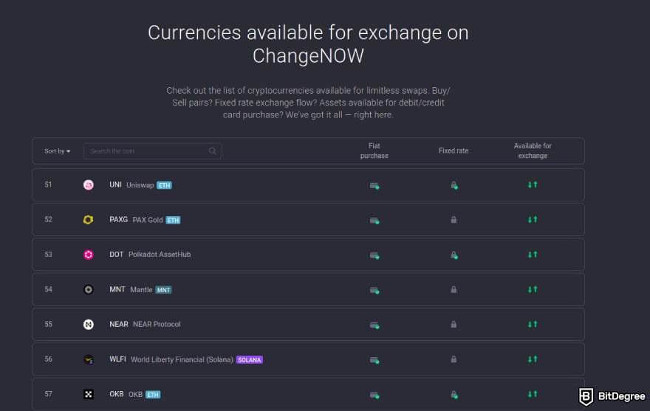Click the exchange arrows icon for WLFI
Screen dimensions: 650x411
[533, 359]
